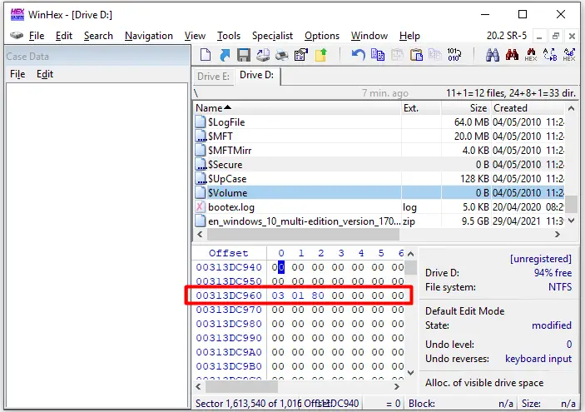Click the A-to-B Replace text icon
Image resolution: width=585 pixels, height=412 pixels.
coord(550,55)
